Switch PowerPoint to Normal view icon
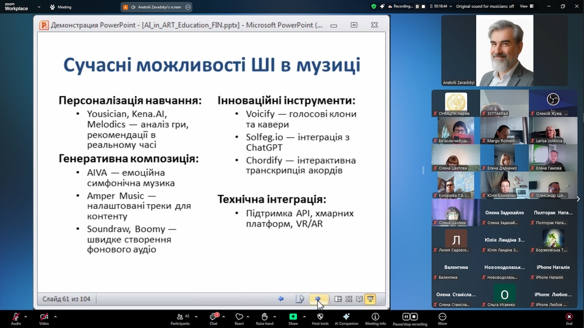Screen dimensions: 584x328 338,299
